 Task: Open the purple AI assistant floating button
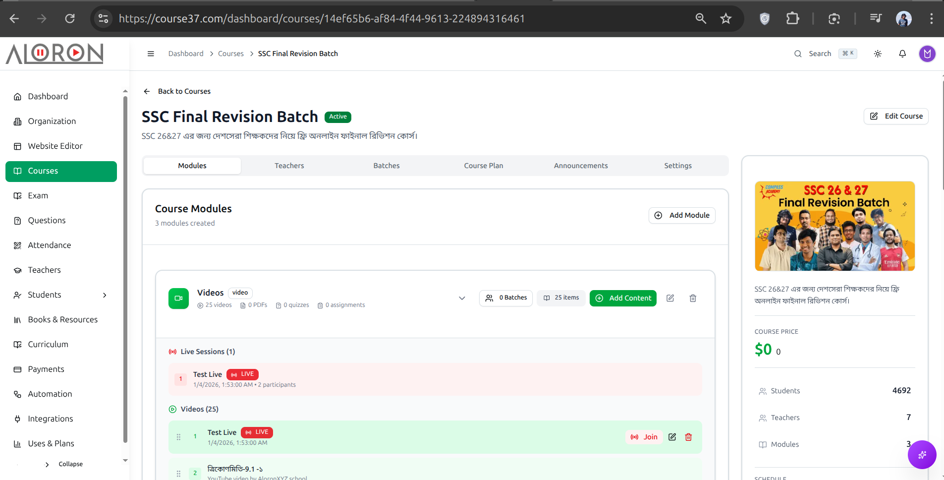tap(922, 454)
